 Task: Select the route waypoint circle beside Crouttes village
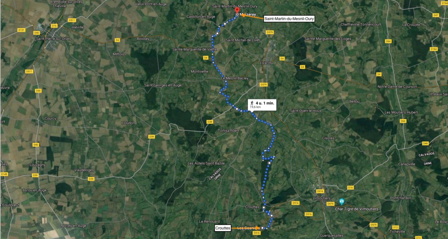coord(263,207)
